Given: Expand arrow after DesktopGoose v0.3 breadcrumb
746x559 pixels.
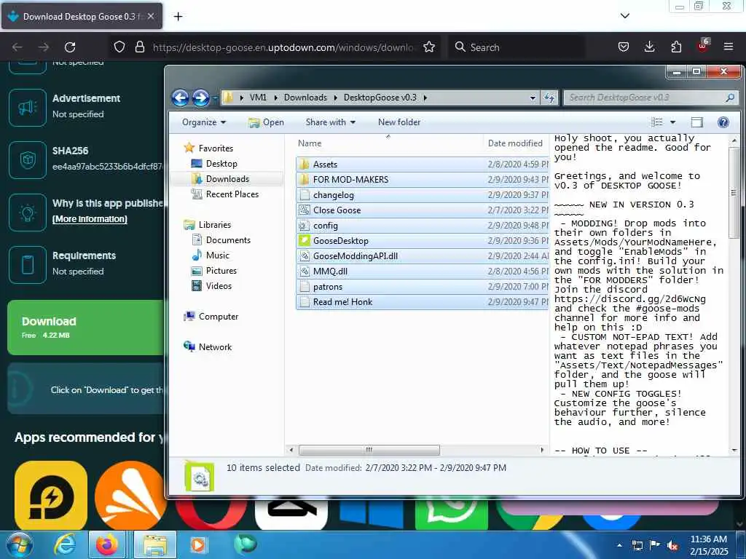Looking at the screenshot, I should 425,98.
